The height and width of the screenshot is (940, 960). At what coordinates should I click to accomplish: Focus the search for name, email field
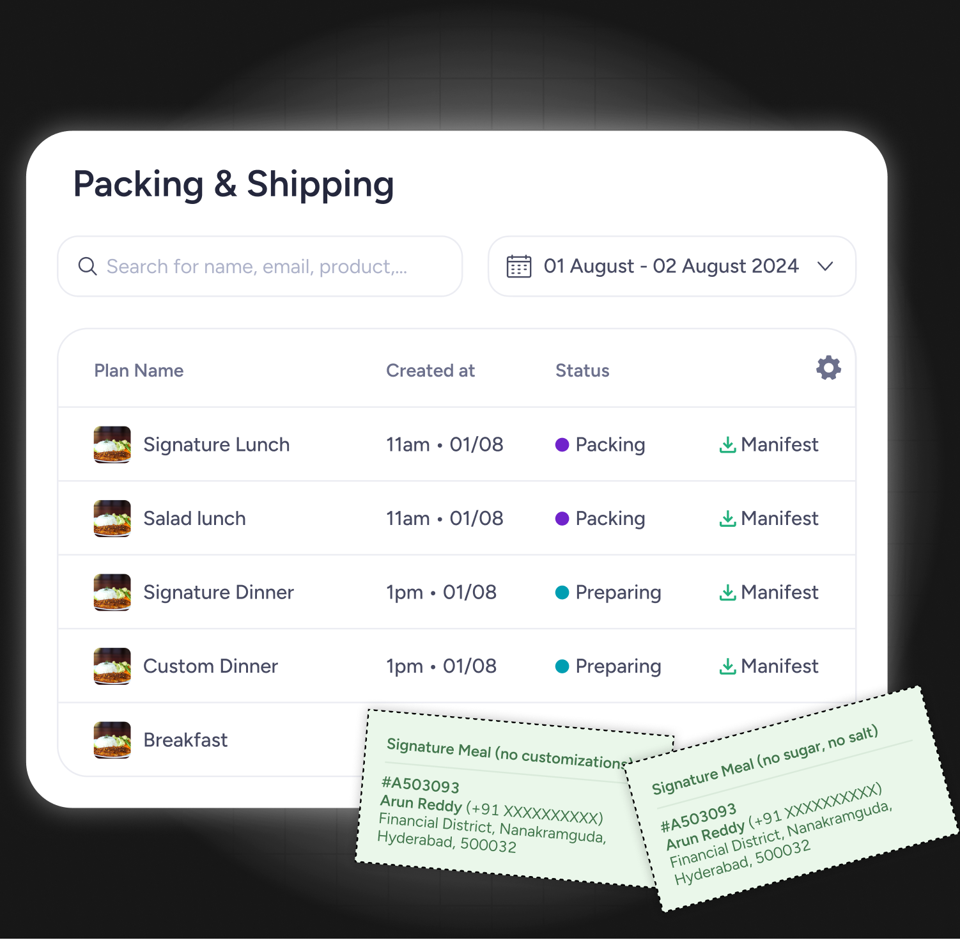[260, 266]
